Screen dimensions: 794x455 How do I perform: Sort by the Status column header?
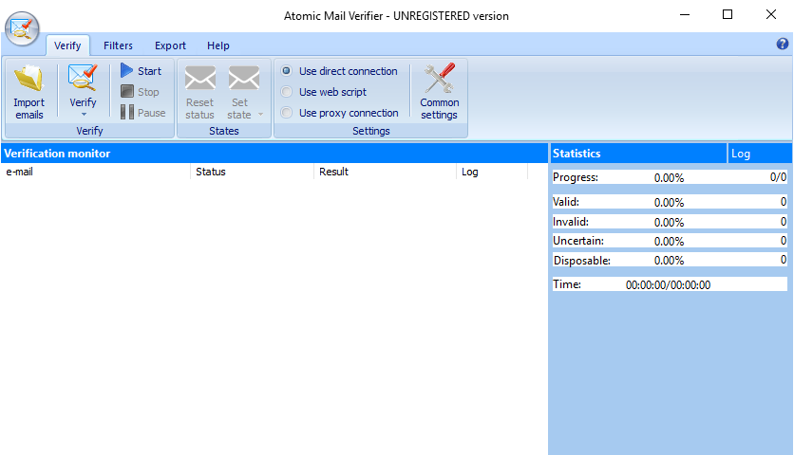252,172
